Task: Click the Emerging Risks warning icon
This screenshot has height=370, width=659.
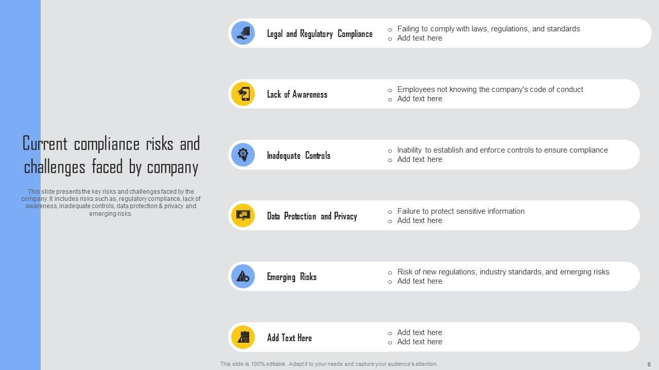Action: point(243,276)
